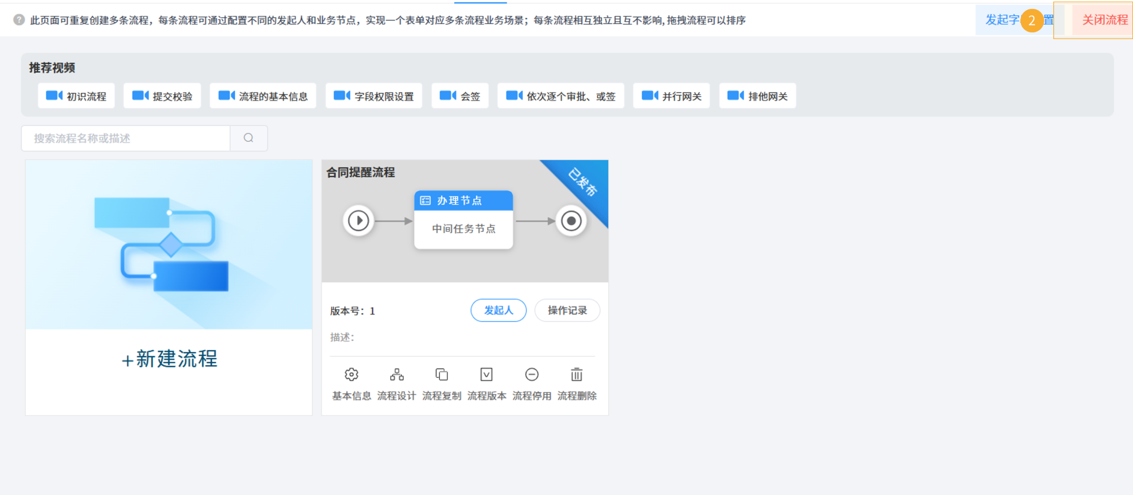Click the help question mark icon
Image resolution: width=1133 pixels, height=495 pixels.
point(19,20)
